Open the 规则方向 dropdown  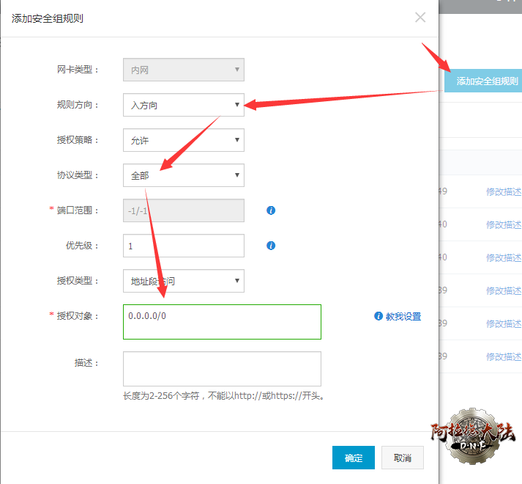(183, 105)
